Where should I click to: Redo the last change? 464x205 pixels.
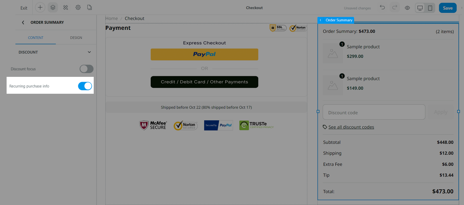(395, 8)
